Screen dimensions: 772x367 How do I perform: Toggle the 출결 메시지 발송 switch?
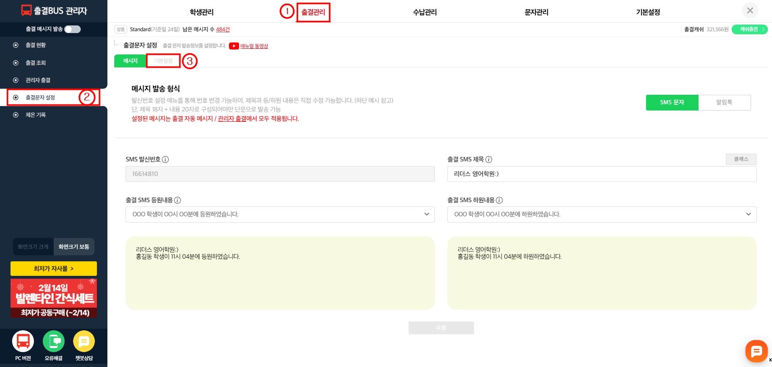click(x=73, y=29)
